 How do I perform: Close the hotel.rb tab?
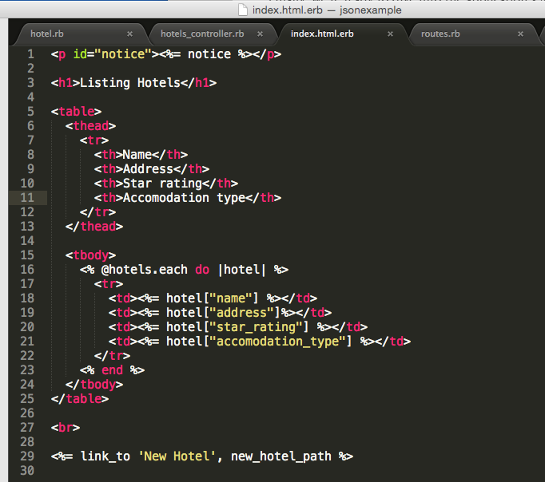tap(129, 34)
